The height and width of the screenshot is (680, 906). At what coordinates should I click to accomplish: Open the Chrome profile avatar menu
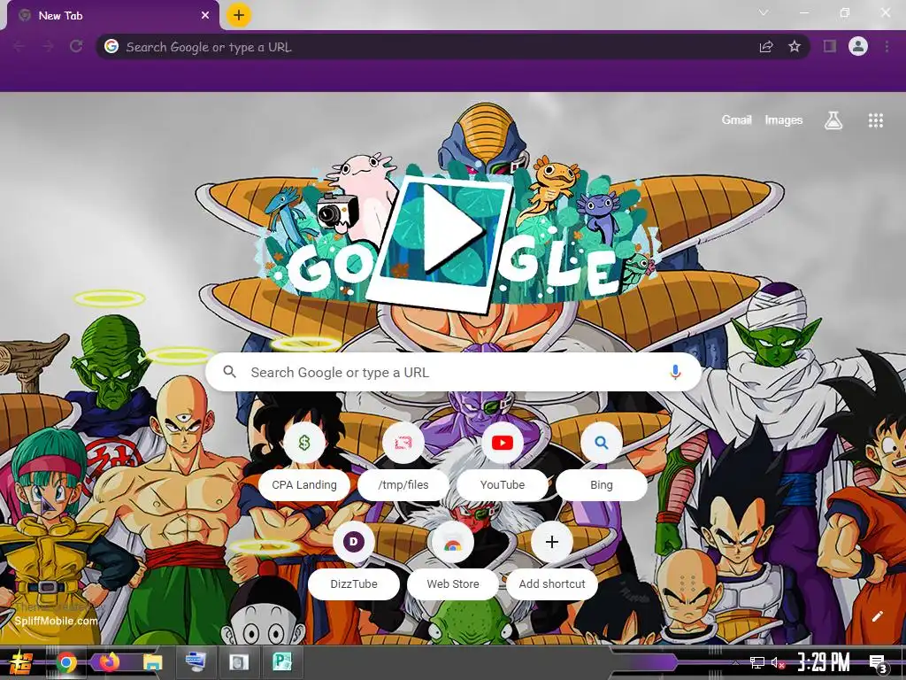(x=858, y=46)
